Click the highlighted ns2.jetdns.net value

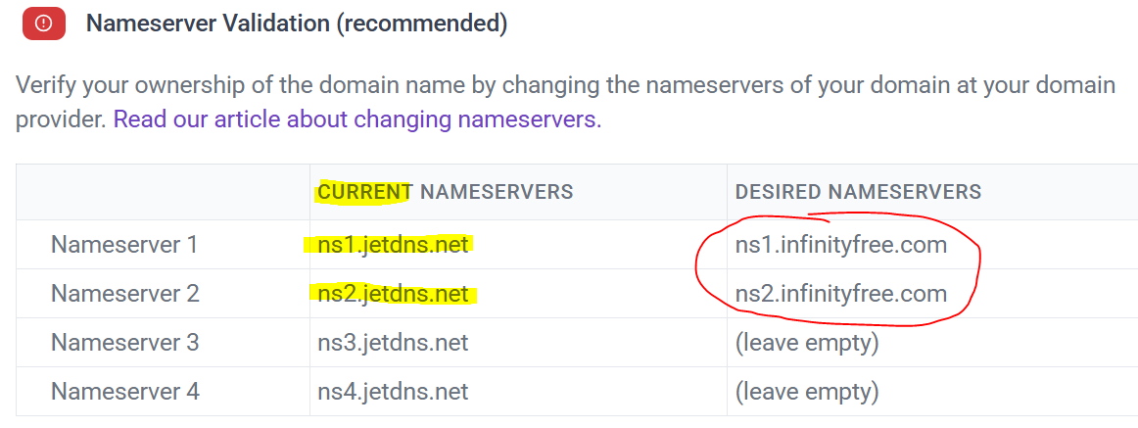pos(393,293)
